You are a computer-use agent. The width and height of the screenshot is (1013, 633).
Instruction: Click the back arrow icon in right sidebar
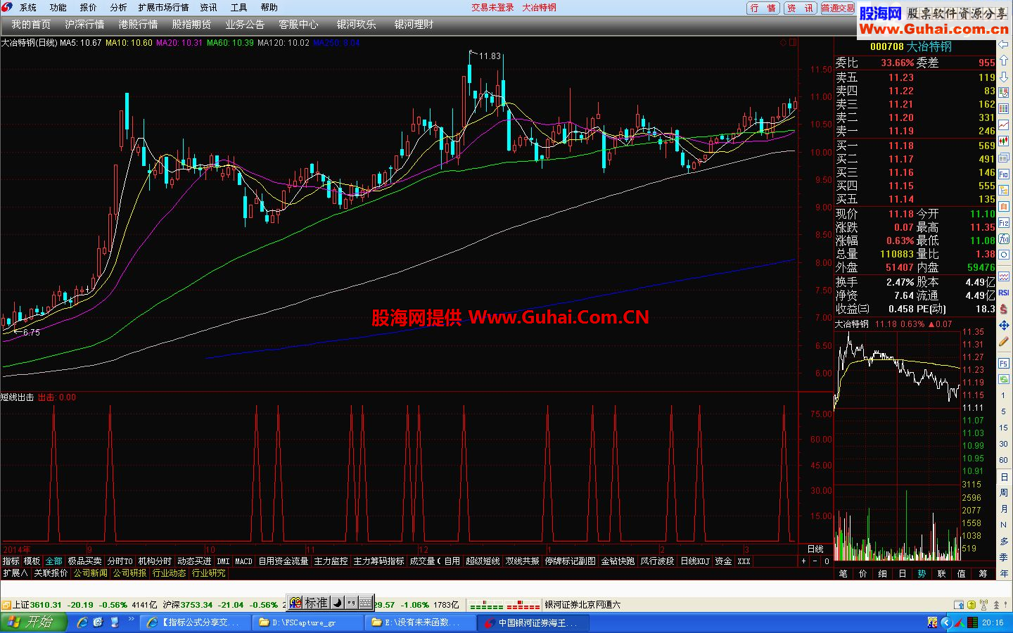pyautogui.click(x=1004, y=44)
